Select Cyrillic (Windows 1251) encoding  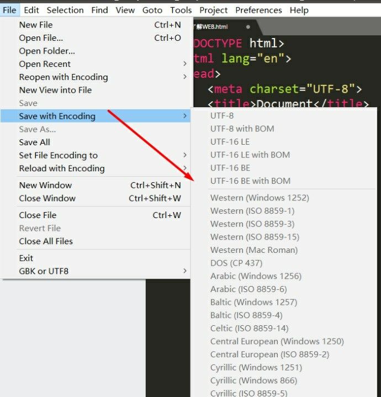[x=283, y=368]
